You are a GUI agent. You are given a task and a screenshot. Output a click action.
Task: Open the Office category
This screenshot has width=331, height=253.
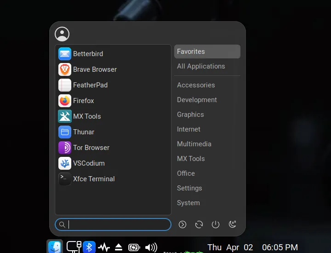pyautogui.click(x=207, y=173)
